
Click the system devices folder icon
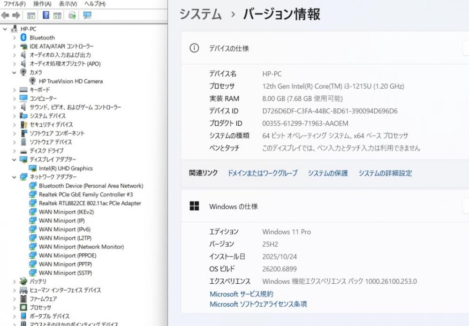(x=23, y=116)
